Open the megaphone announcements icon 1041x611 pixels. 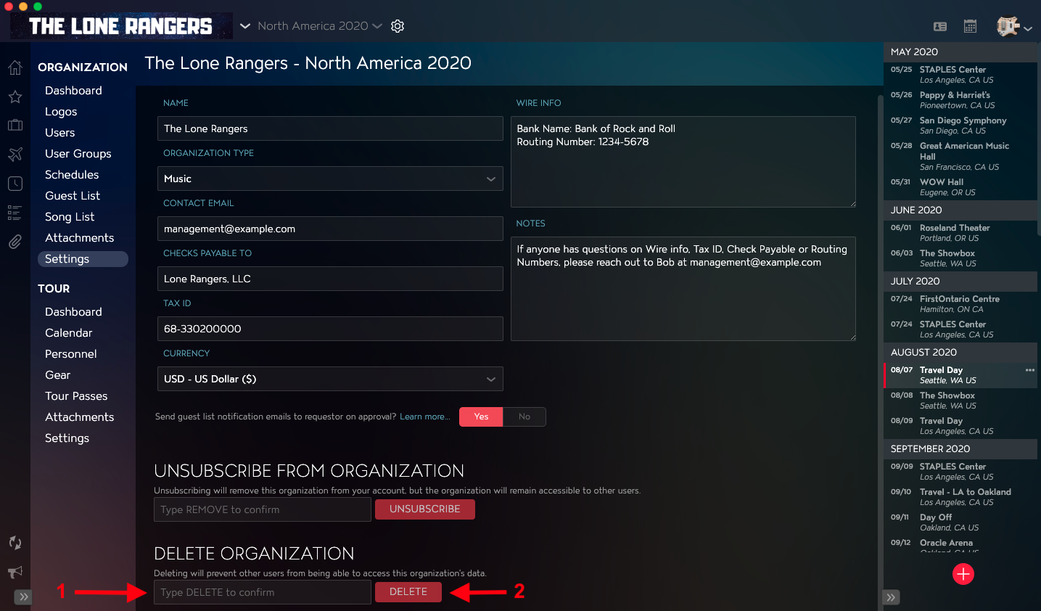[15, 572]
